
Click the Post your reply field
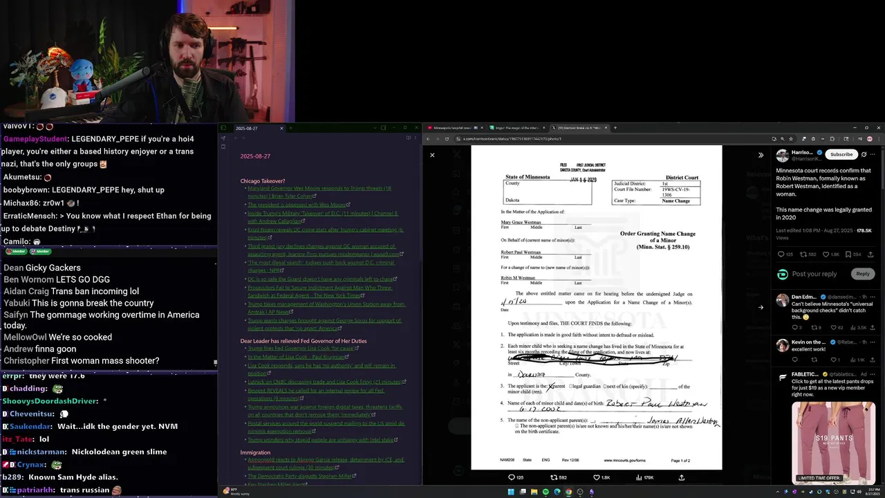pyautogui.click(x=814, y=274)
